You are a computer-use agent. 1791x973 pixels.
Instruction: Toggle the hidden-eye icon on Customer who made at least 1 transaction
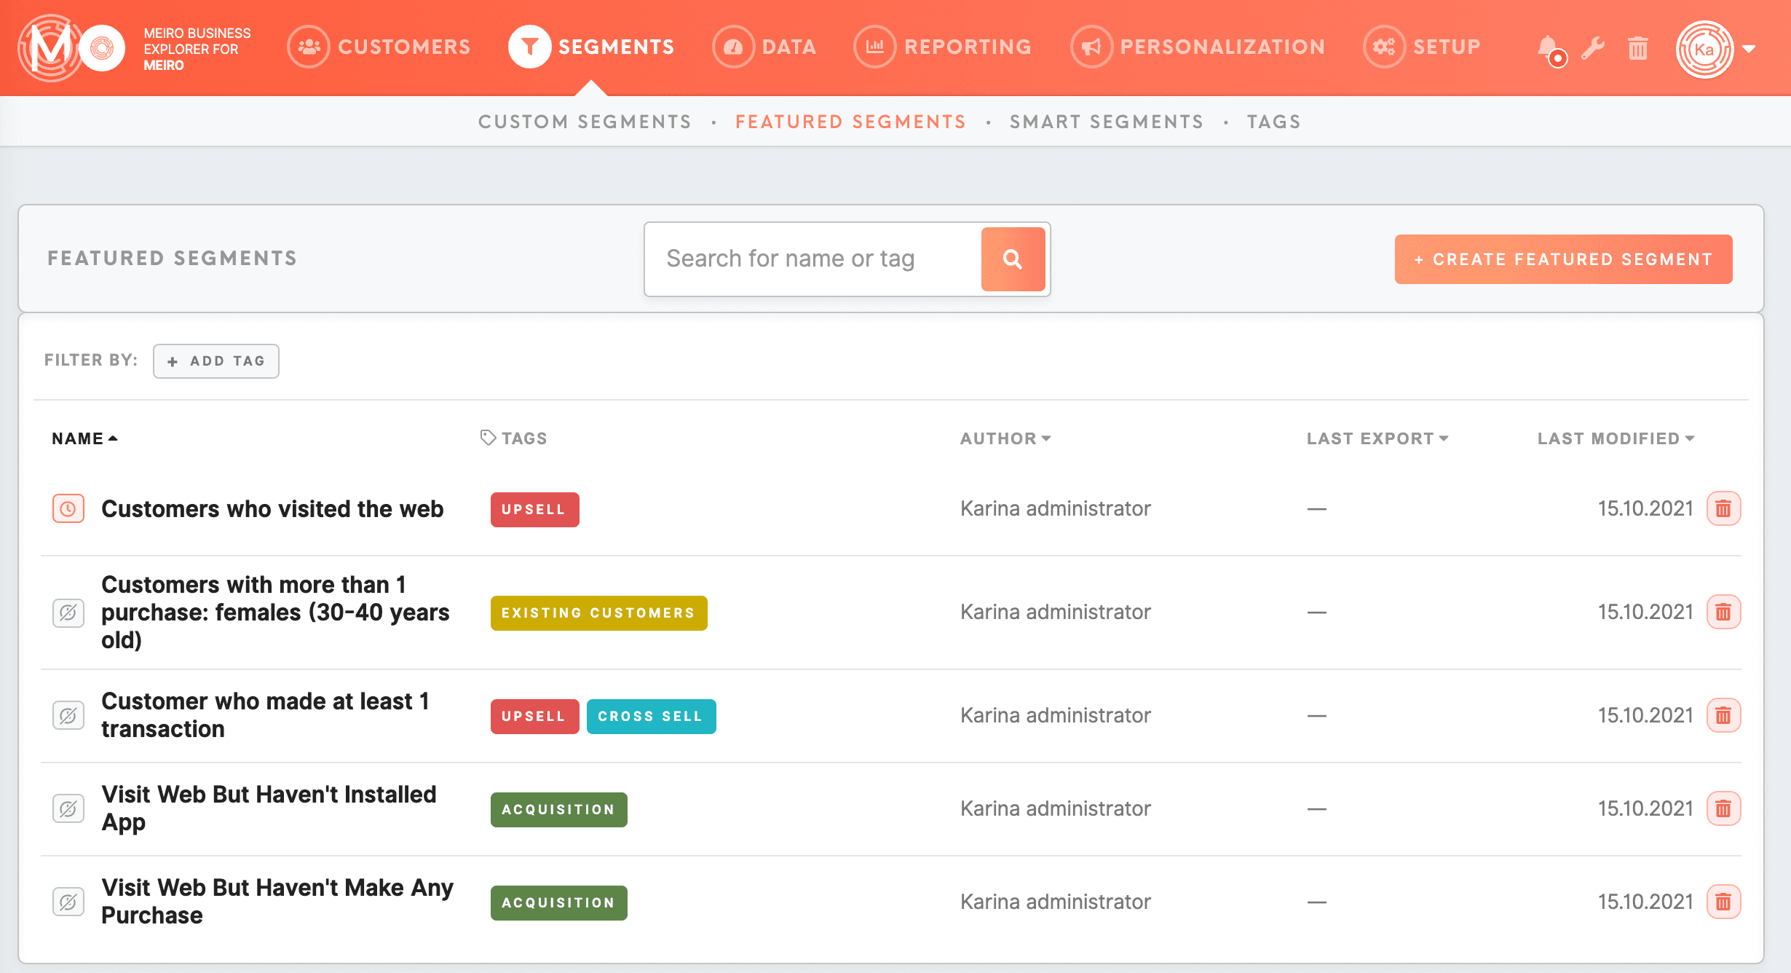(x=68, y=715)
